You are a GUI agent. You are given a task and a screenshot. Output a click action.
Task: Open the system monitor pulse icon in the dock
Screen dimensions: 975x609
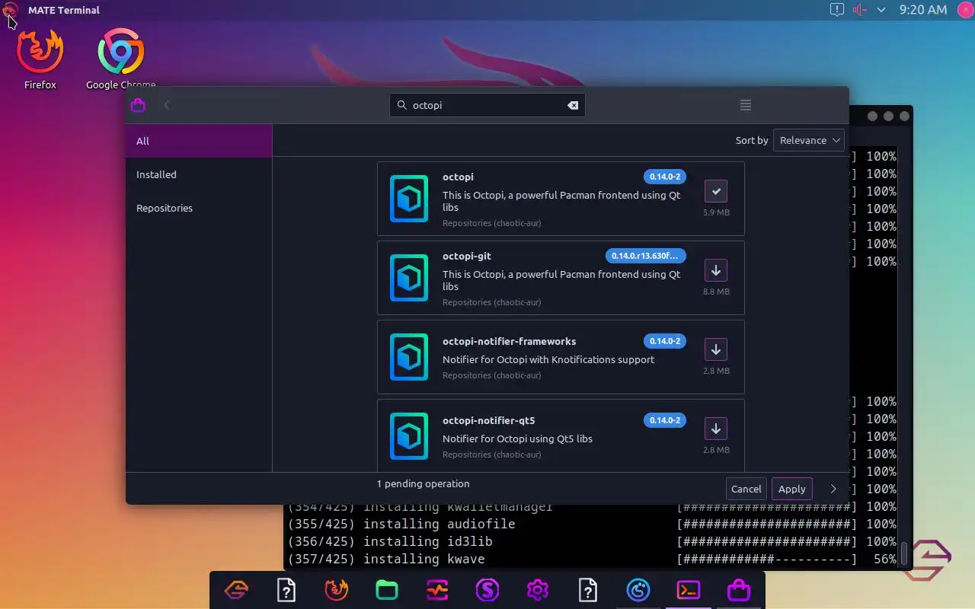tap(437, 590)
